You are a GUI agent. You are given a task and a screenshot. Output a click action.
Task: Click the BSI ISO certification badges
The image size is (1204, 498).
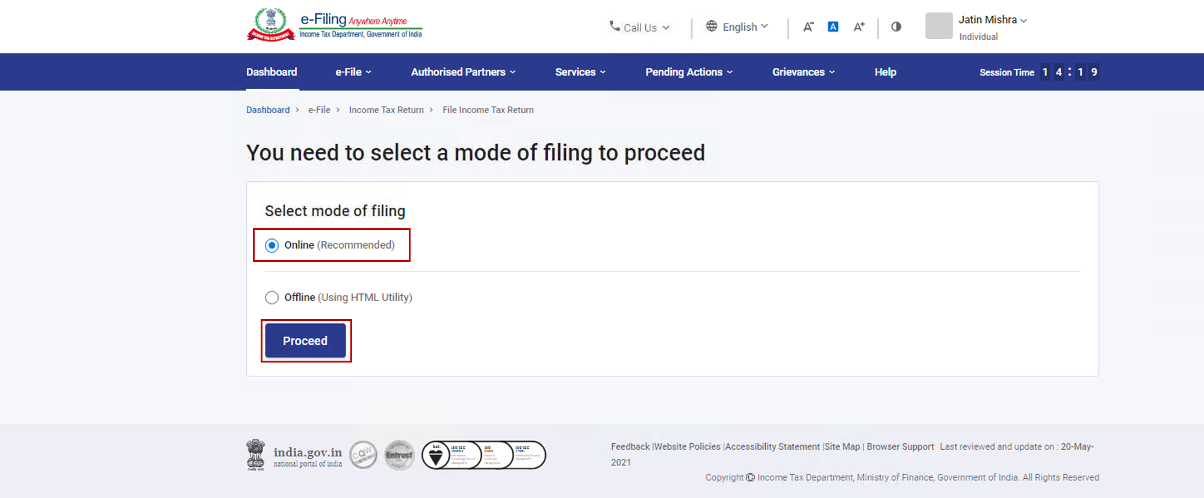coord(484,455)
